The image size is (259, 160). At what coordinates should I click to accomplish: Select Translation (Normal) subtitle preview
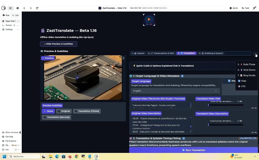(56, 117)
